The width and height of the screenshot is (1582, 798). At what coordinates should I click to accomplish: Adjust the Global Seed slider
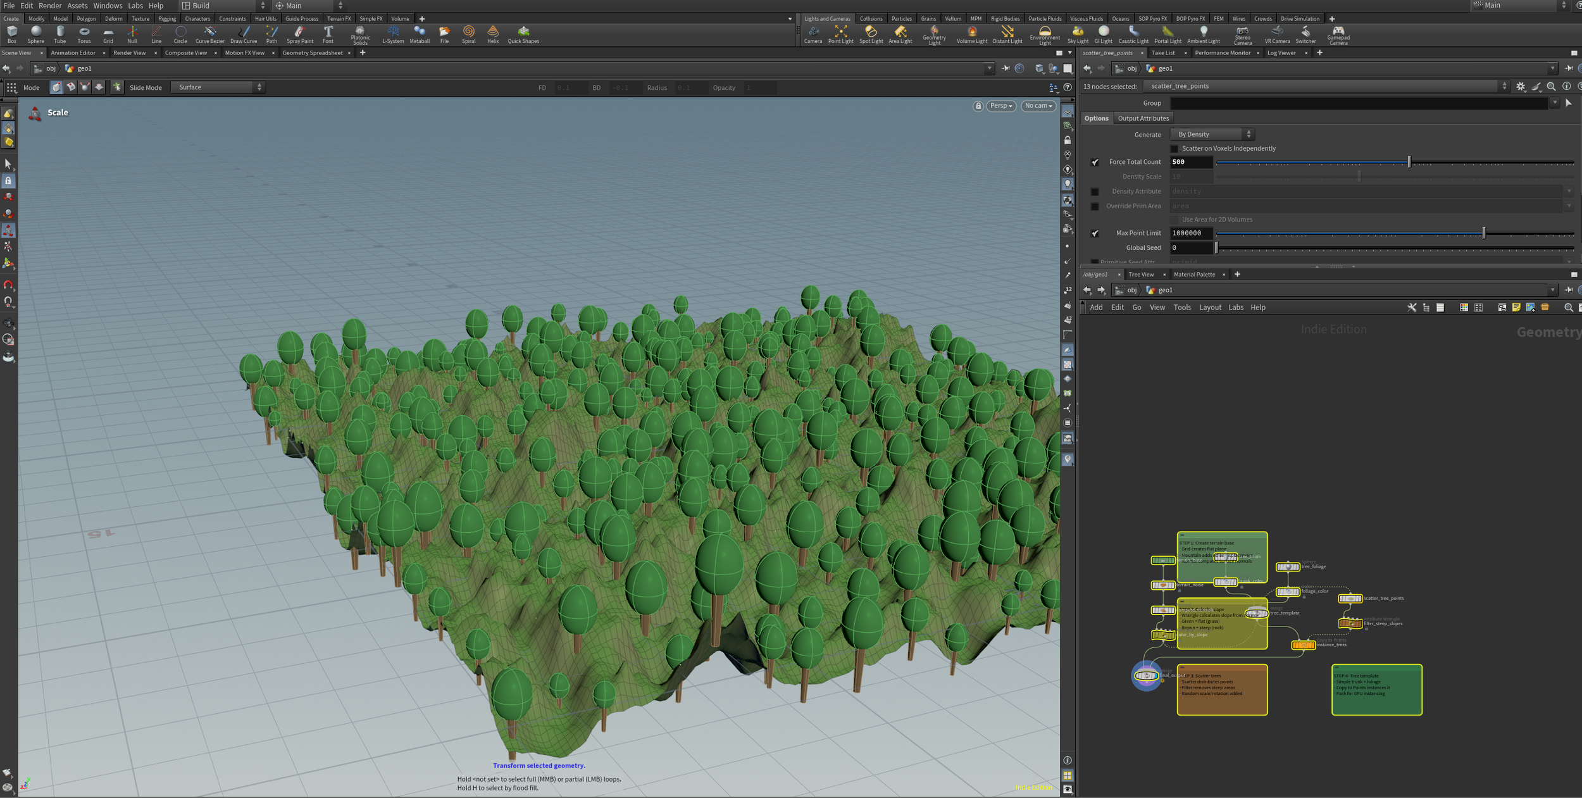click(x=1394, y=248)
